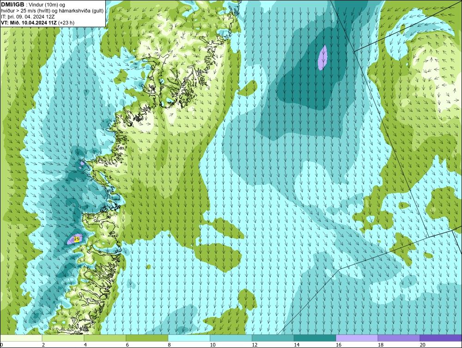This screenshot has width=462, height=348.
Task: Select the 18–20 violet legend swatch
Action: [x=399, y=338]
